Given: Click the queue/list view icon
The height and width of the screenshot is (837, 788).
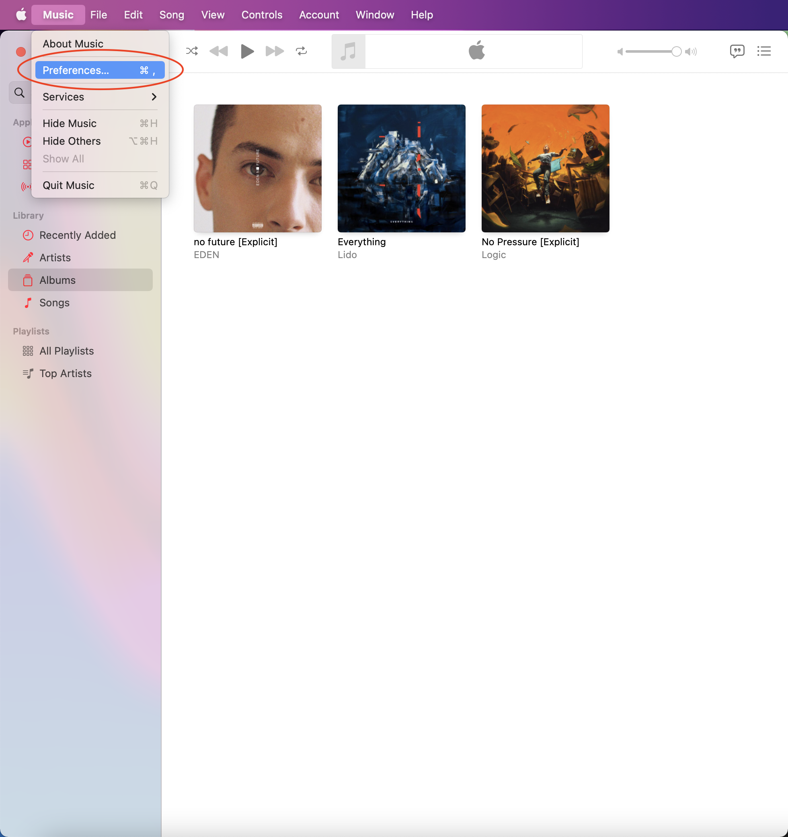Looking at the screenshot, I should 764,50.
